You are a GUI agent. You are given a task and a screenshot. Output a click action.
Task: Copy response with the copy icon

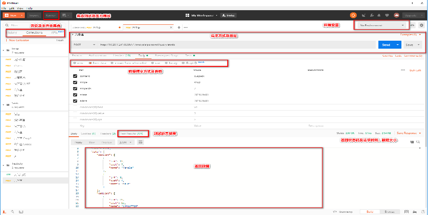pyautogui.click(x=412, y=142)
